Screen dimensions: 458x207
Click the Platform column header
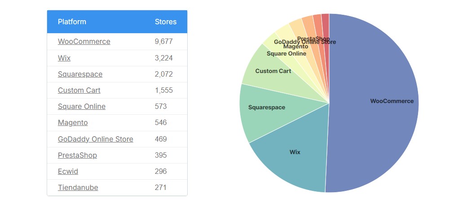pos(72,22)
